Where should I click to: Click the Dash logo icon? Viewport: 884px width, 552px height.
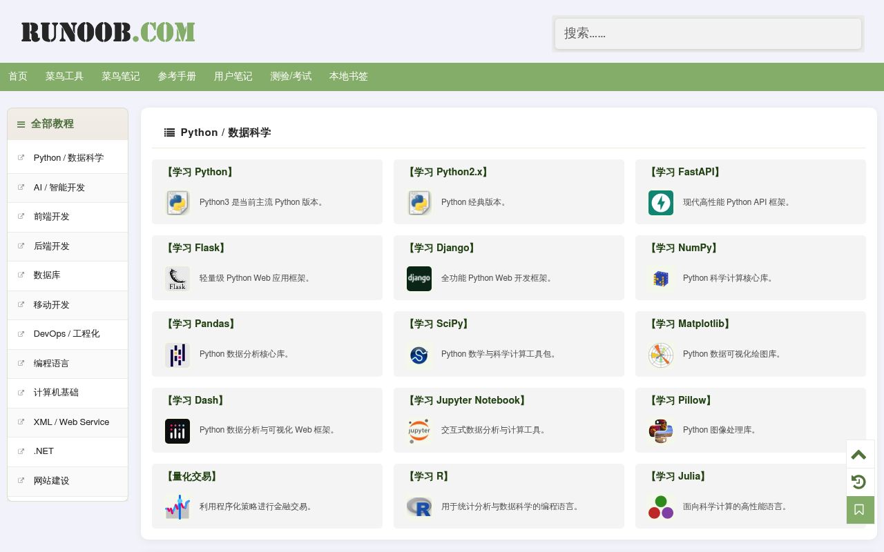point(177,431)
